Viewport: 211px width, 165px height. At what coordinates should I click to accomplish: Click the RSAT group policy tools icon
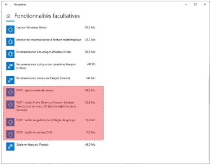10,122
